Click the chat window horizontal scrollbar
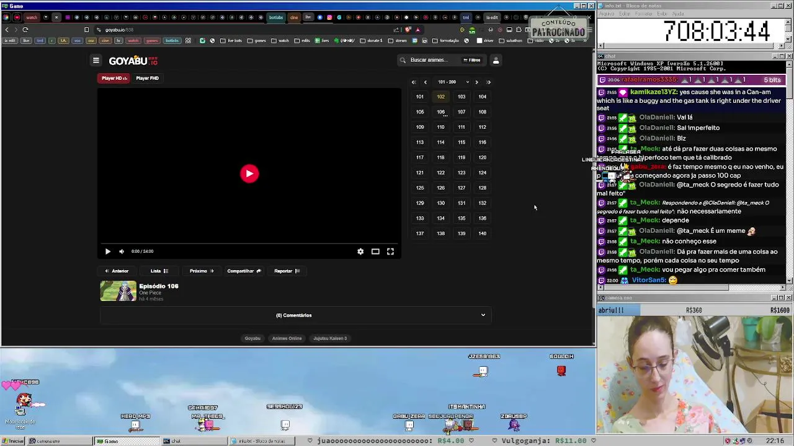Viewport: 794px width, 446px height. (691, 287)
